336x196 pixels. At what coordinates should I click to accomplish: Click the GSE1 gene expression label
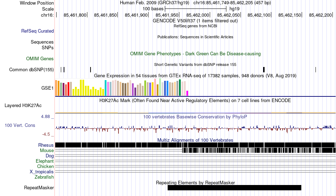click(x=48, y=88)
